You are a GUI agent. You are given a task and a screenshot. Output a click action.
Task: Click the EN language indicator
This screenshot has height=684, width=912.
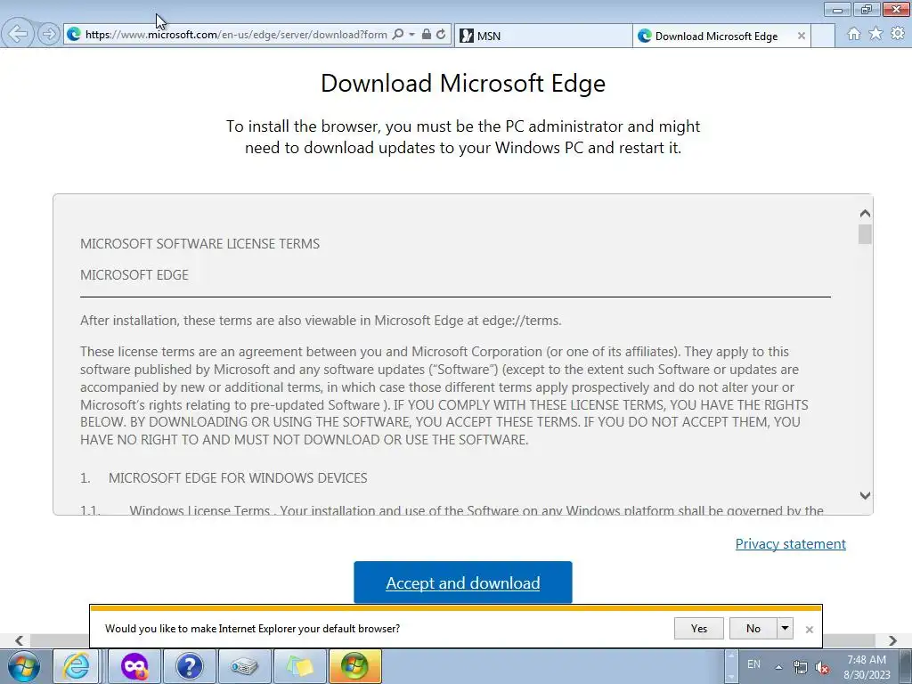[x=753, y=664]
